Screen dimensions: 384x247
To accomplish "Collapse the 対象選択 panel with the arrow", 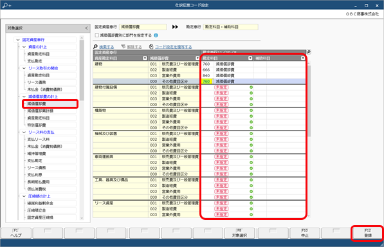I will click(86, 28).
